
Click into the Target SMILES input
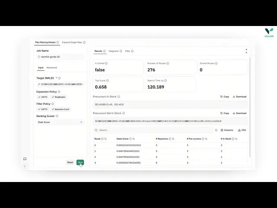60,84
